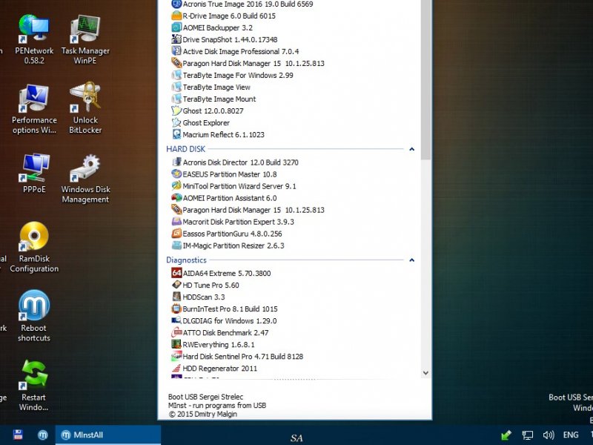Choose "Acronis Disk Director 12.0 Build 3270"
593x445 pixels.
(240, 162)
